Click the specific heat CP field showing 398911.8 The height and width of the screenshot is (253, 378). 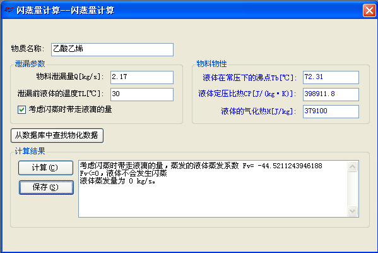point(331,94)
